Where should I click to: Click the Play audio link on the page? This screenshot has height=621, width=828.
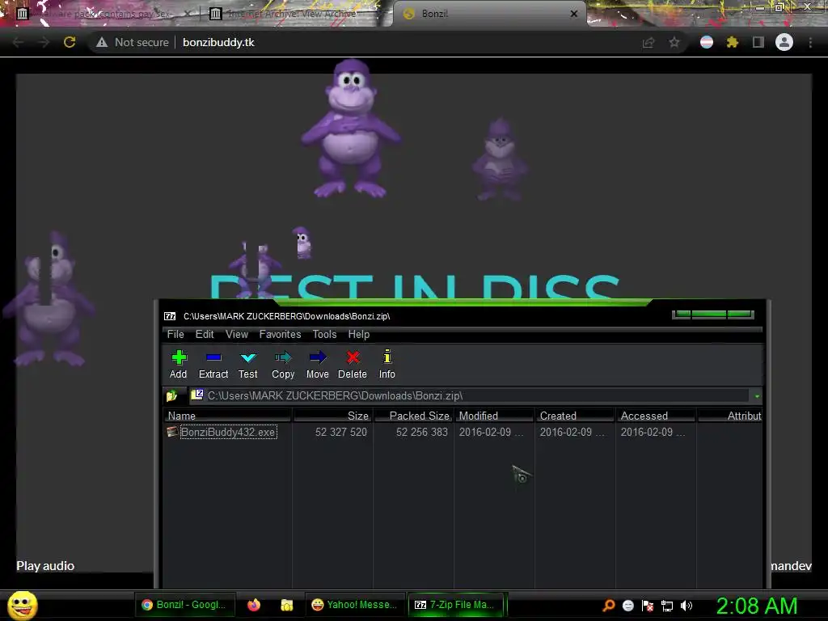pos(45,565)
